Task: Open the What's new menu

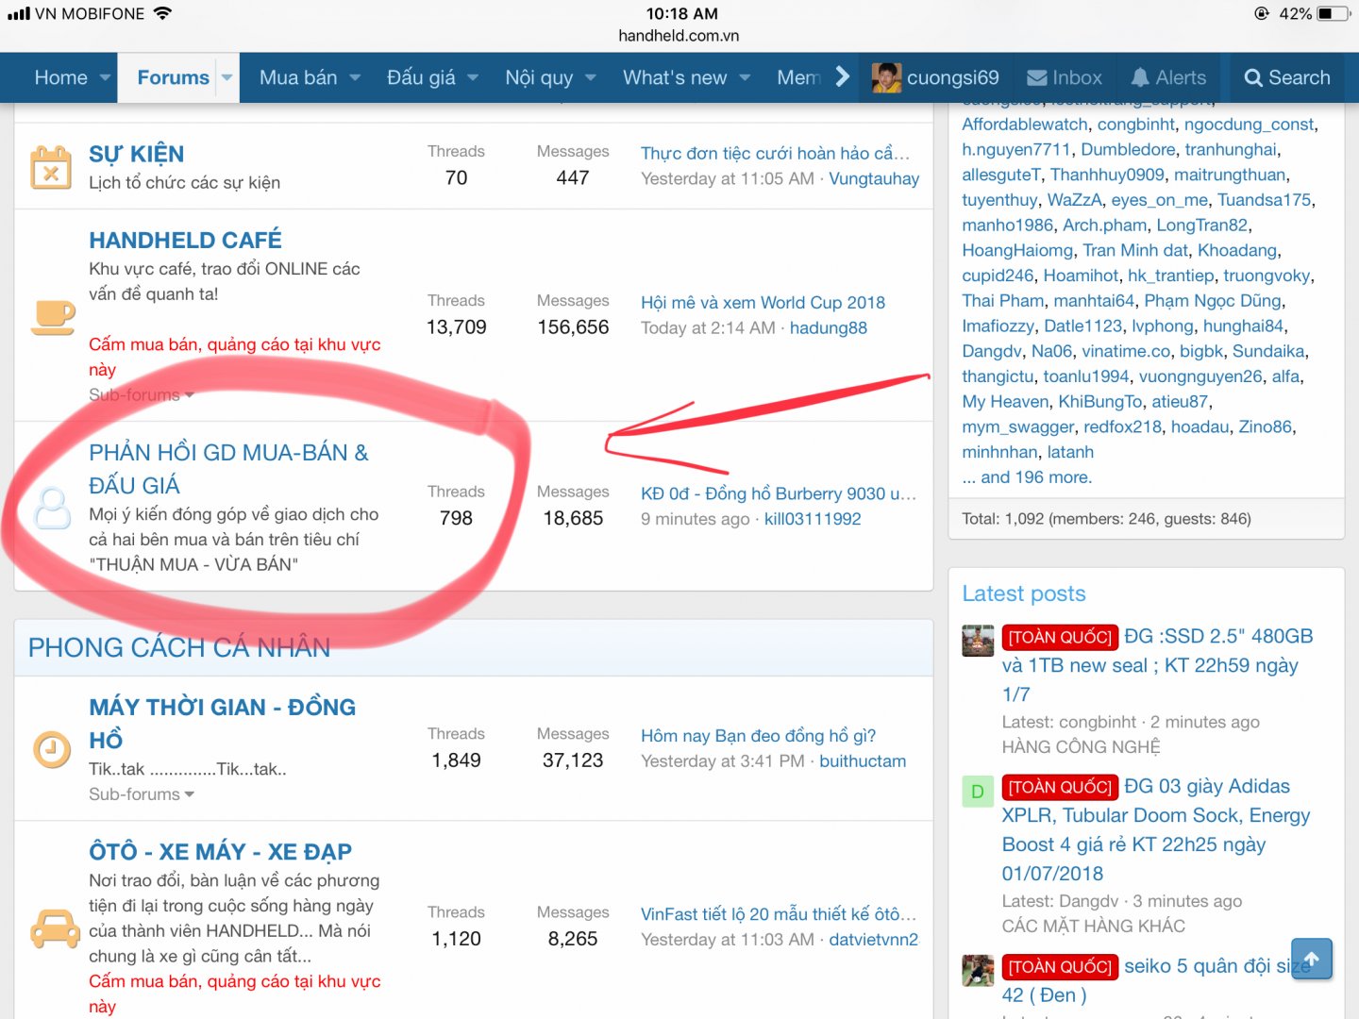Action: [x=674, y=77]
